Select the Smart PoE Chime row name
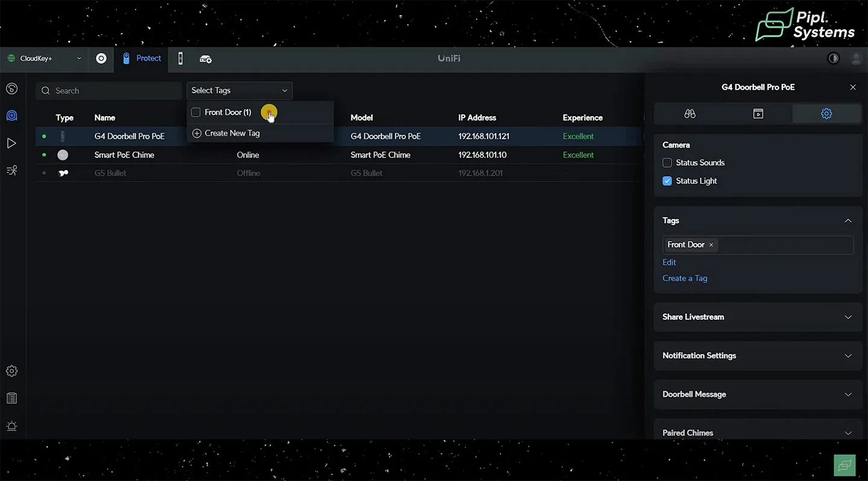The image size is (868, 481). coord(124,155)
